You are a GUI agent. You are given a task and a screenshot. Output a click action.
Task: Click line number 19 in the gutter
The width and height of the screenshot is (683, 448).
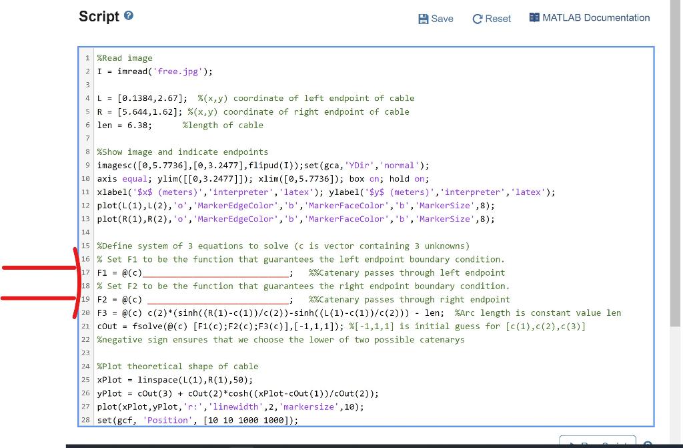click(85, 299)
